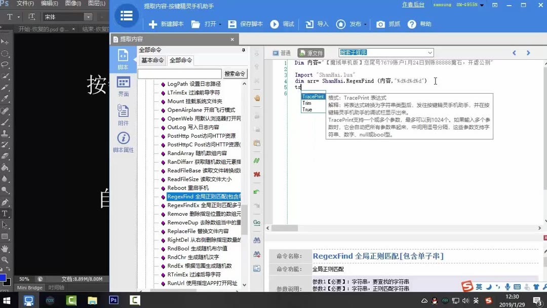The width and height of the screenshot is (547, 308).
Task: Select TracePrint from the autocomplete popup
Action: point(313,96)
